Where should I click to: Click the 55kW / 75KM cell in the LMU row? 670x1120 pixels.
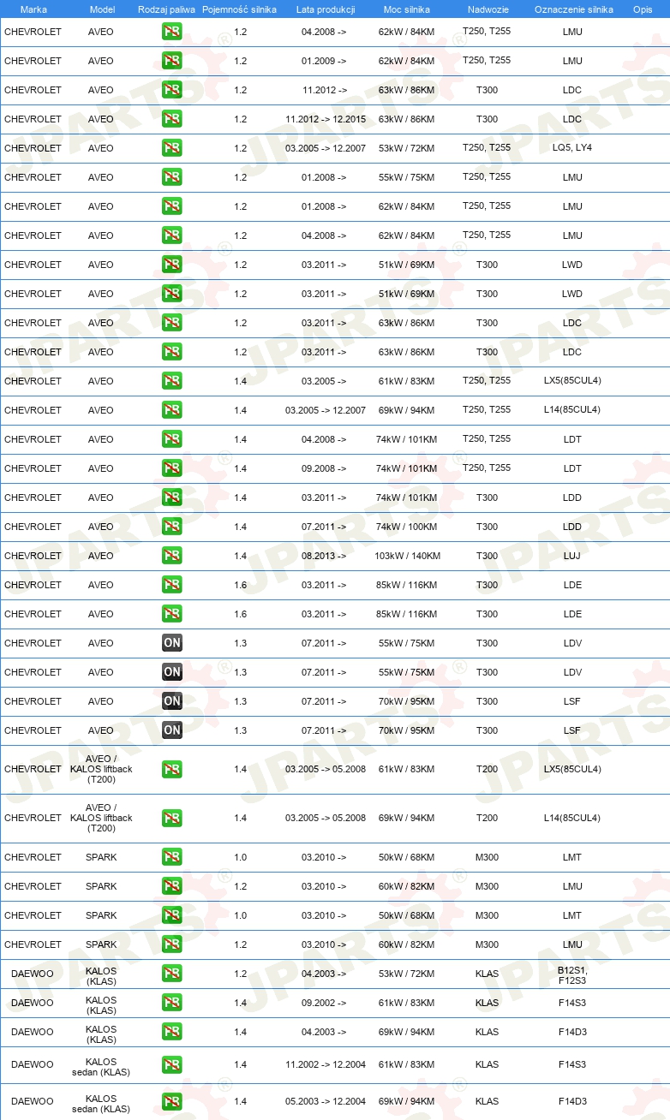pos(407,177)
